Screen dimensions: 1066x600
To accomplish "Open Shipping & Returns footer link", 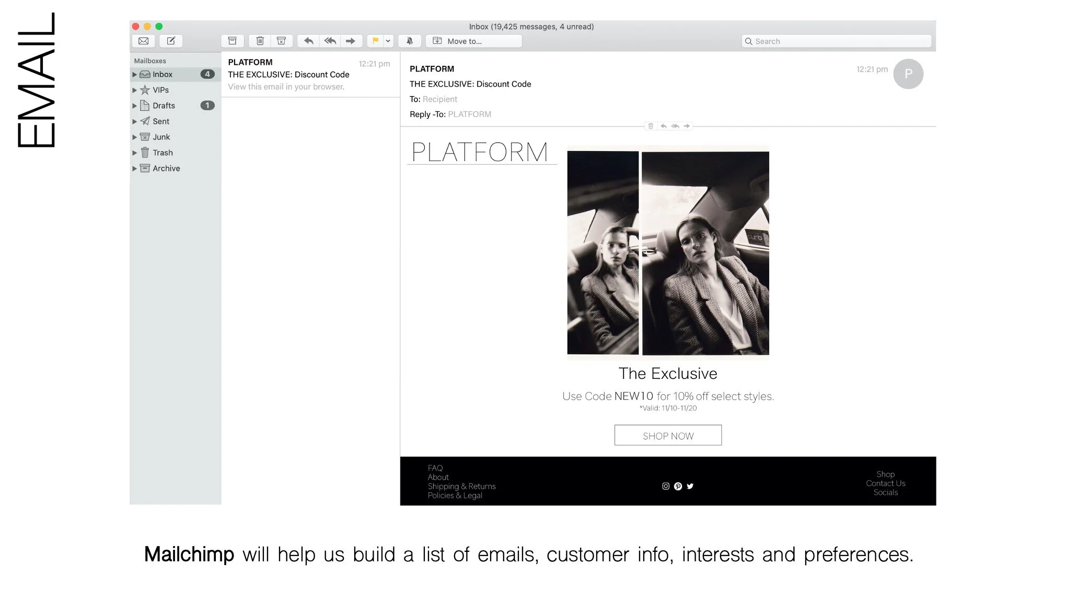I will click(x=461, y=486).
